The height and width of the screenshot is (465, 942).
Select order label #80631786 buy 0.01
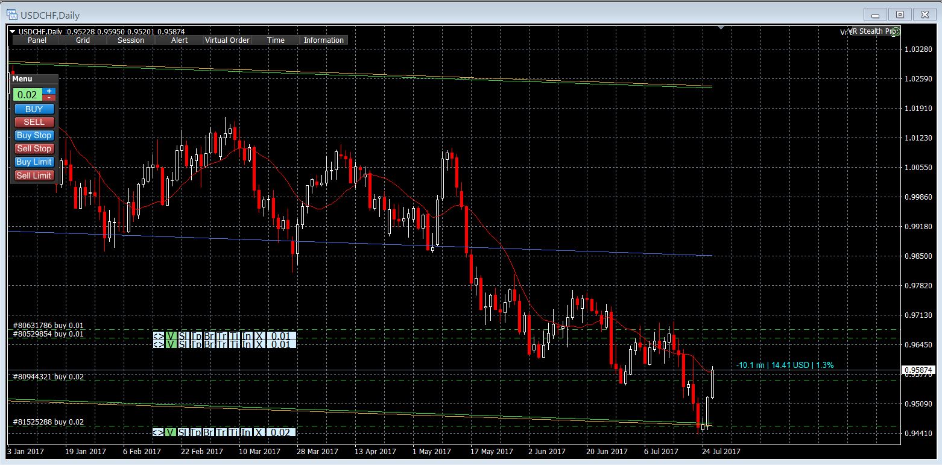pyautogui.click(x=48, y=326)
